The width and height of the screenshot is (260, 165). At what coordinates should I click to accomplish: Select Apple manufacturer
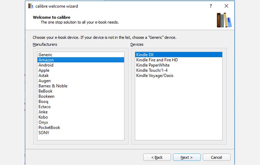point(81,70)
